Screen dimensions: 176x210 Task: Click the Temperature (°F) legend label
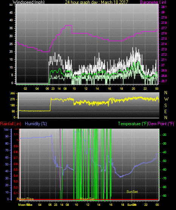[x=133, y=124]
